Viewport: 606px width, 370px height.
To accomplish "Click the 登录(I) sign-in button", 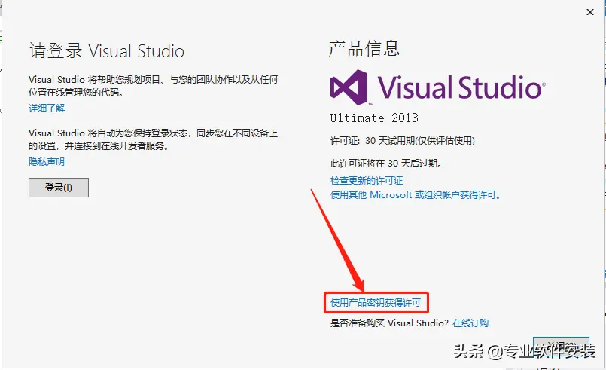I will point(59,188).
